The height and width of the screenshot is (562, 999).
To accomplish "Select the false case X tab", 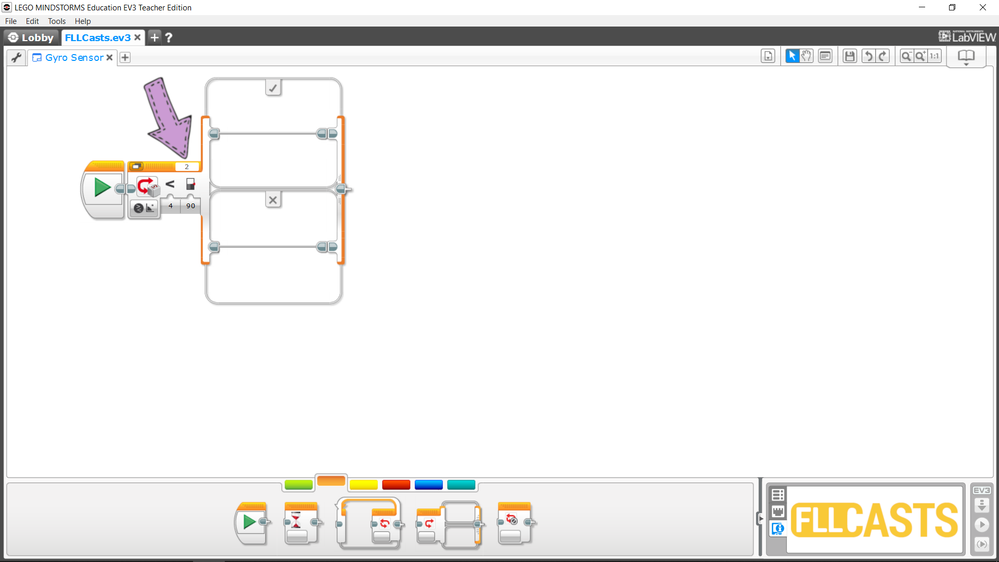I will click(x=273, y=200).
